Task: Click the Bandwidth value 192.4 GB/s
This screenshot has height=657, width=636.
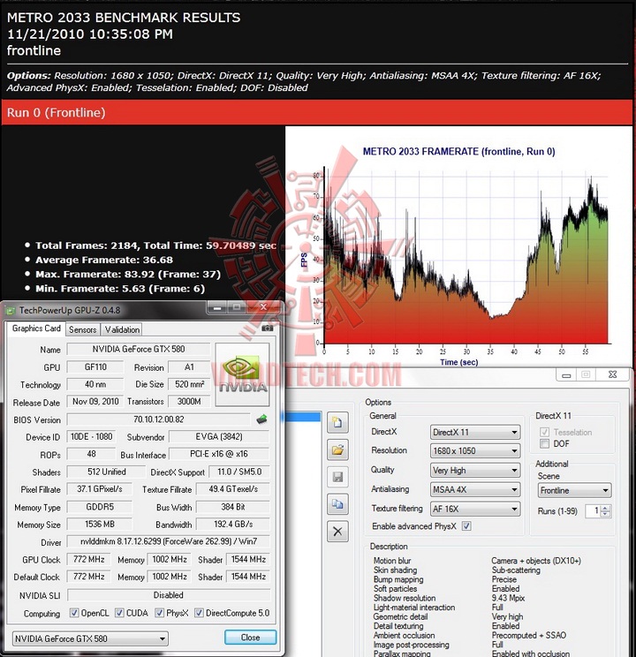Action: tap(233, 525)
